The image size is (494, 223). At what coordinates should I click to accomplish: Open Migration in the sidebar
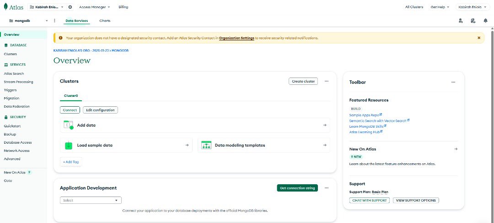11,98
